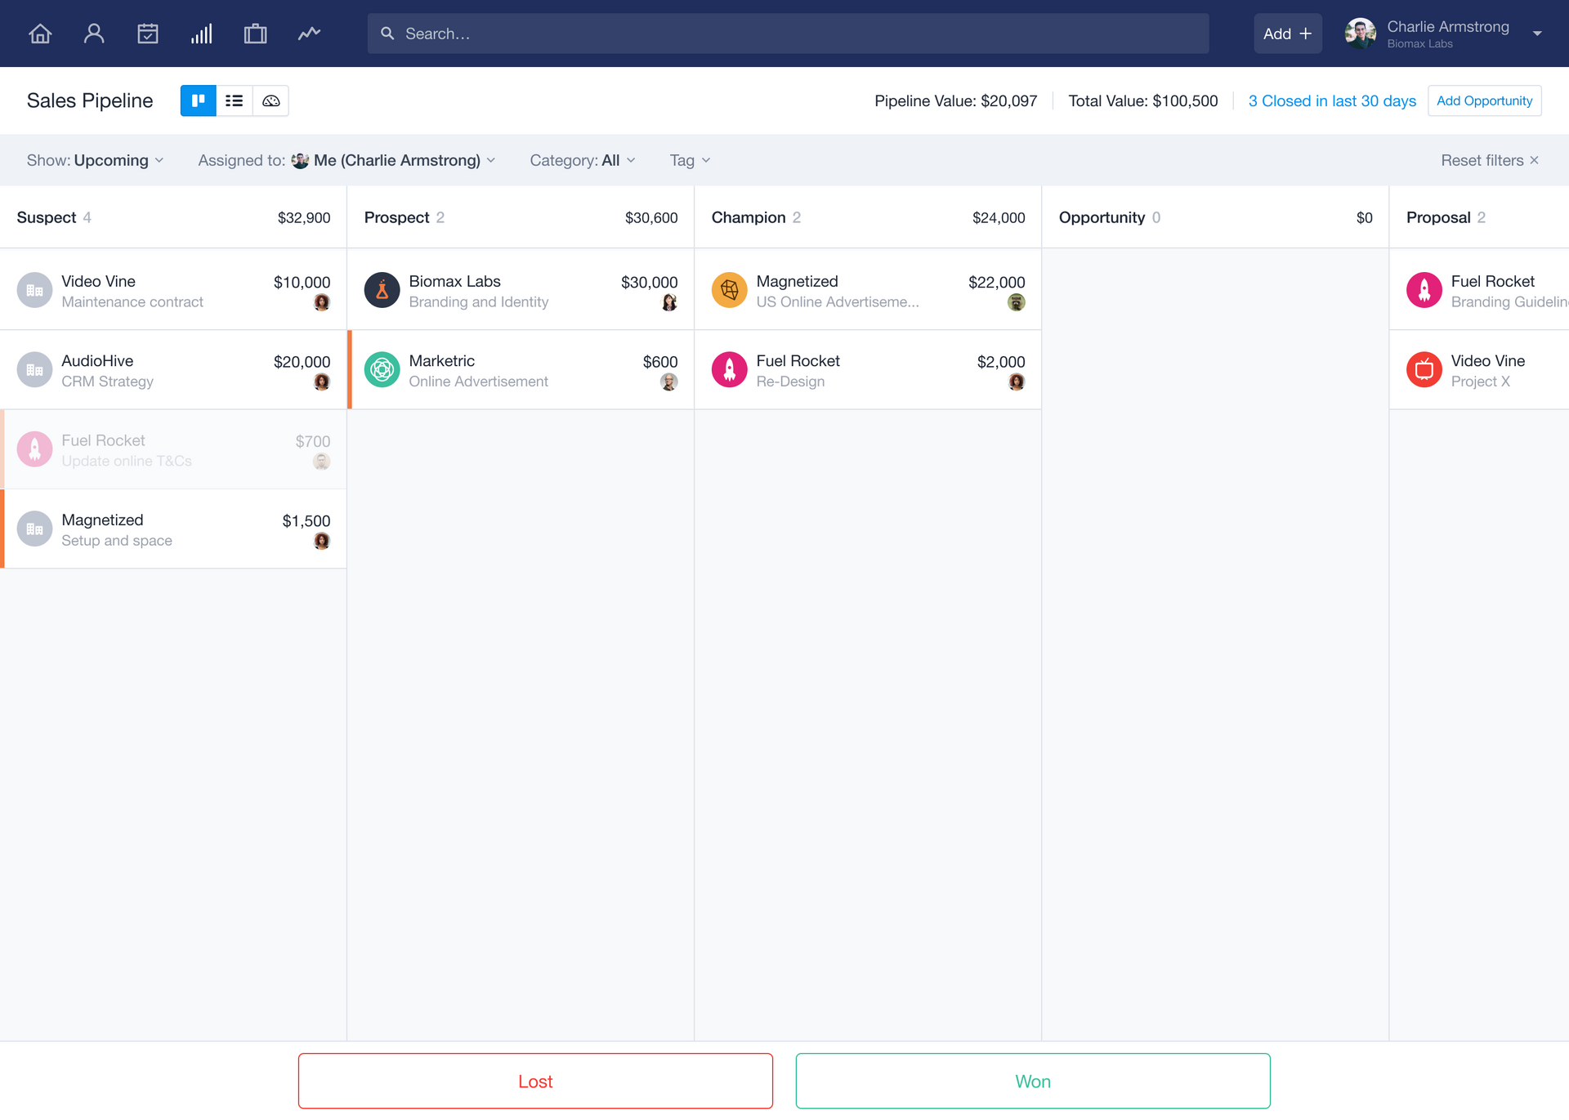The image size is (1569, 1120).
Task: Open the contacts person icon
Action: pyautogui.click(x=94, y=33)
